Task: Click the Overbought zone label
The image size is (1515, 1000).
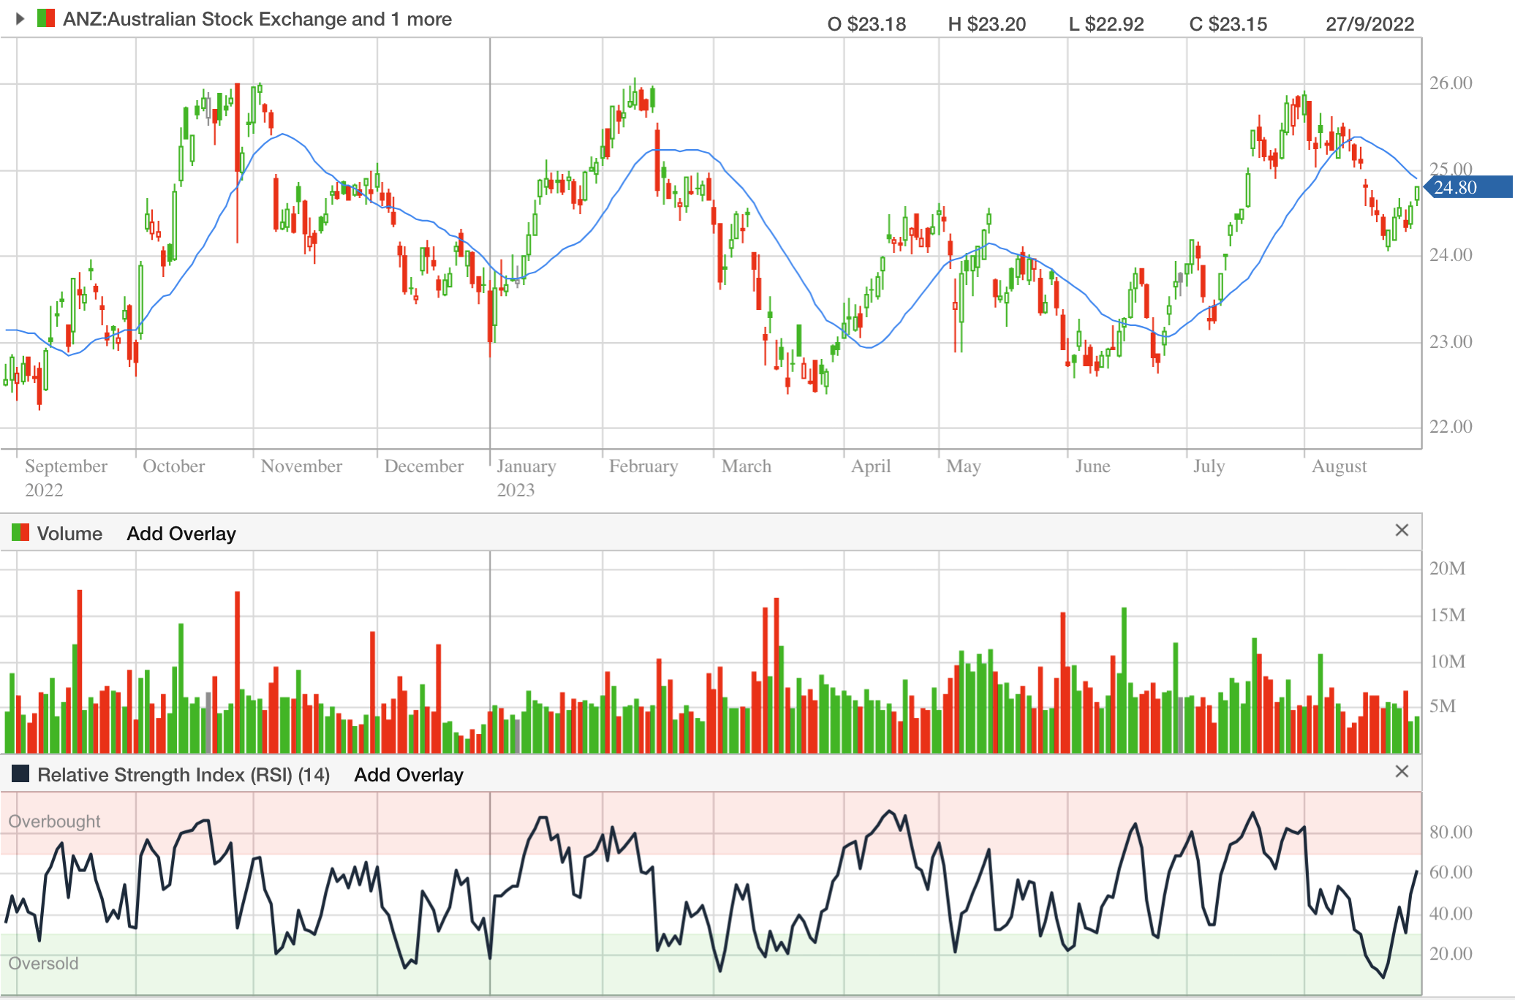Action: (x=54, y=822)
